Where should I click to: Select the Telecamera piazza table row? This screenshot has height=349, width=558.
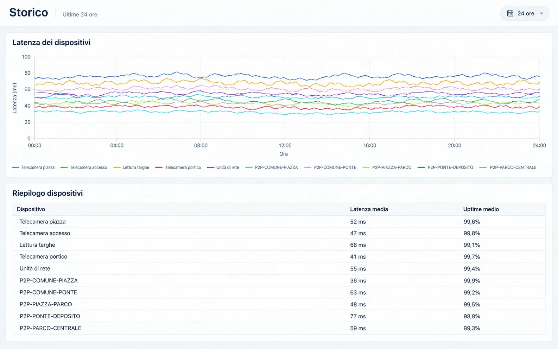tap(279, 222)
